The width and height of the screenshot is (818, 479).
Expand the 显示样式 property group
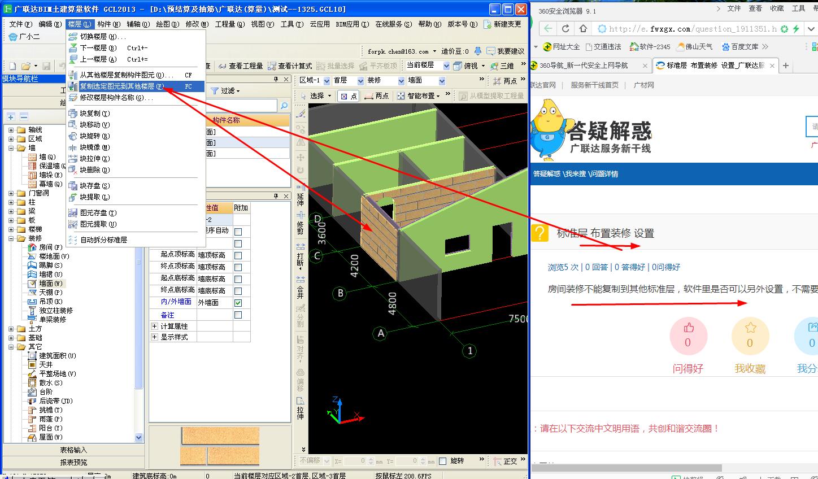154,337
